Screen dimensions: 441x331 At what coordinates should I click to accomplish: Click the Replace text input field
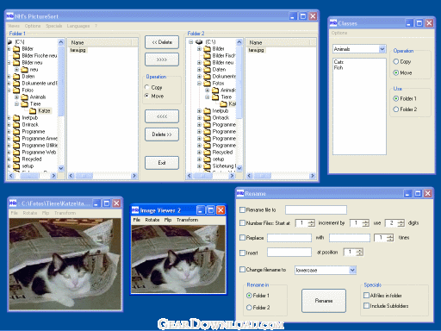289,238
